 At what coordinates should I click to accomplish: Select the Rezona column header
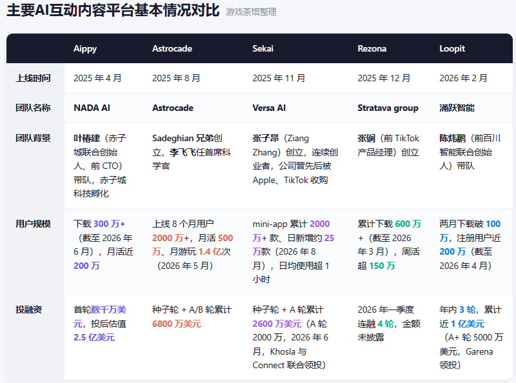(372, 49)
